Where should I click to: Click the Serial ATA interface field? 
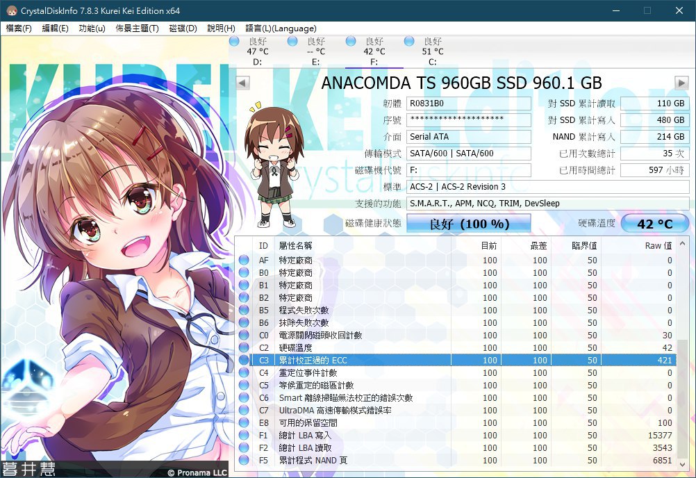pyautogui.click(x=469, y=137)
